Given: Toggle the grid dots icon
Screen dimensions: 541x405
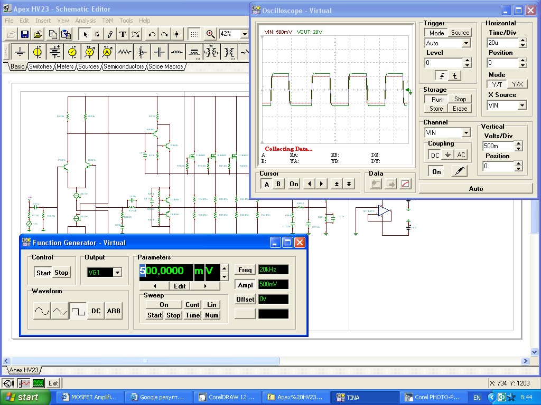Looking at the screenshot, I should pyautogui.click(x=194, y=34).
